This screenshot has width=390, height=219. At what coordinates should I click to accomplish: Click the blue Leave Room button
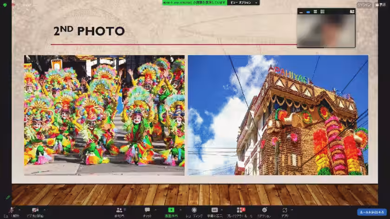pos(372,212)
